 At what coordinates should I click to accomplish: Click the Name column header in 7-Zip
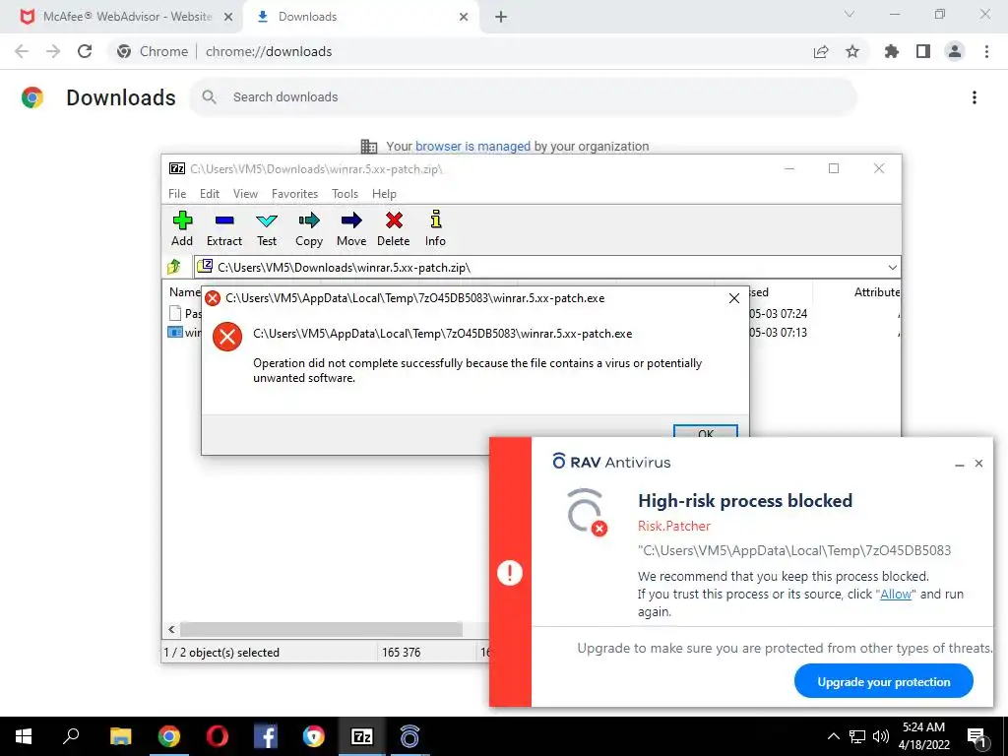click(184, 291)
